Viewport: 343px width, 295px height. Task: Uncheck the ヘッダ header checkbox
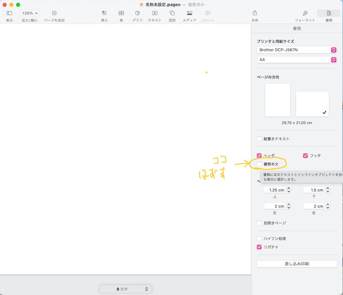tap(259, 156)
